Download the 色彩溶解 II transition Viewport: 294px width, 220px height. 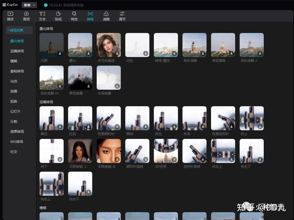tap(260, 53)
